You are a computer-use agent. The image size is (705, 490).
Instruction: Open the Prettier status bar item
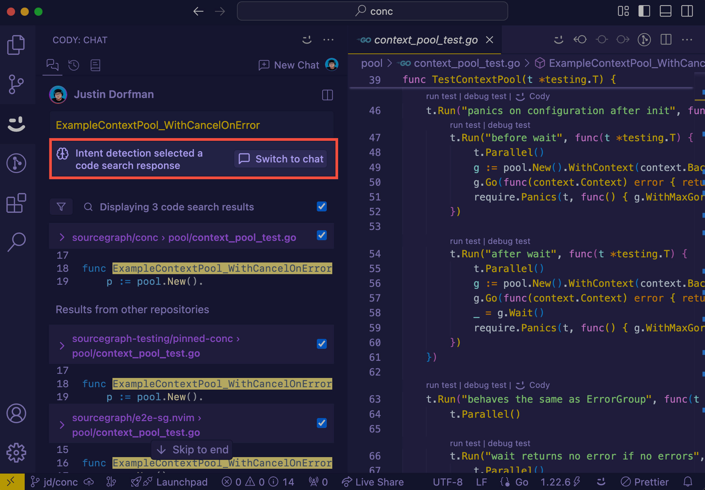point(645,482)
